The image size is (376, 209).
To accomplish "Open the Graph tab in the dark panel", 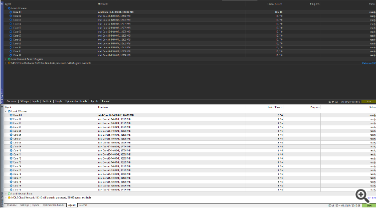I will (59, 101).
